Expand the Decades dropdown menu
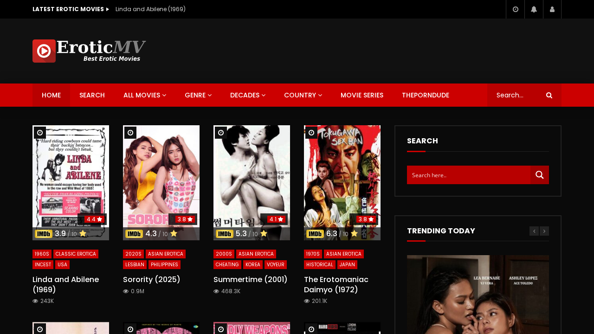The height and width of the screenshot is (334, 594). pyautogui.click(x=248, y=95)
